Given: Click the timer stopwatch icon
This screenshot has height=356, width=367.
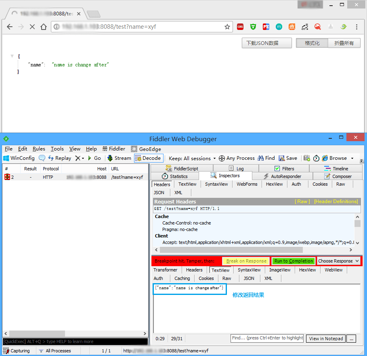Looking at the screenshot, I should (x=316, y=158).
